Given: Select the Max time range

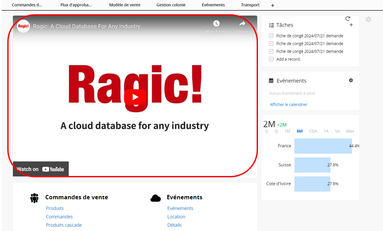Looking at the screenshot, I should click(x=350, y=131).
